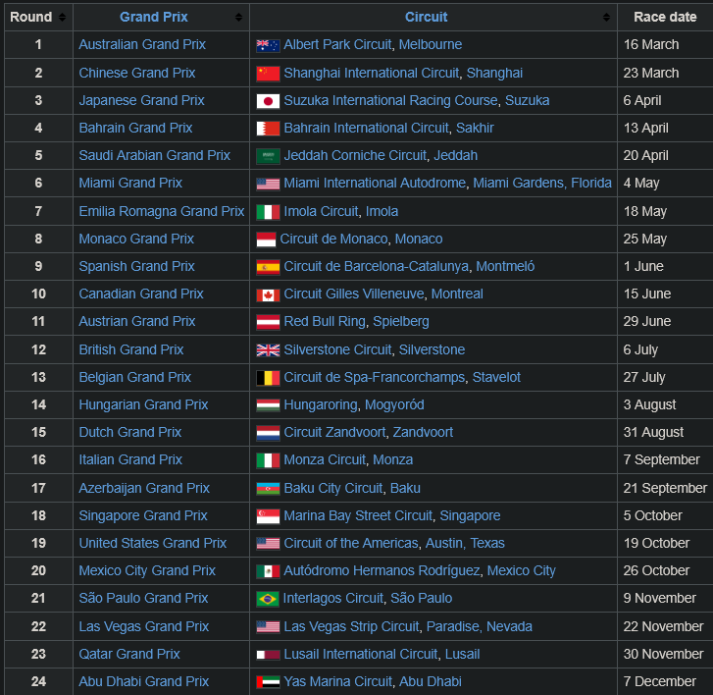Screen dimensions: 713x695
Task: Click the Saudi Arabian flag icon
Action: [x=268, y=156]
